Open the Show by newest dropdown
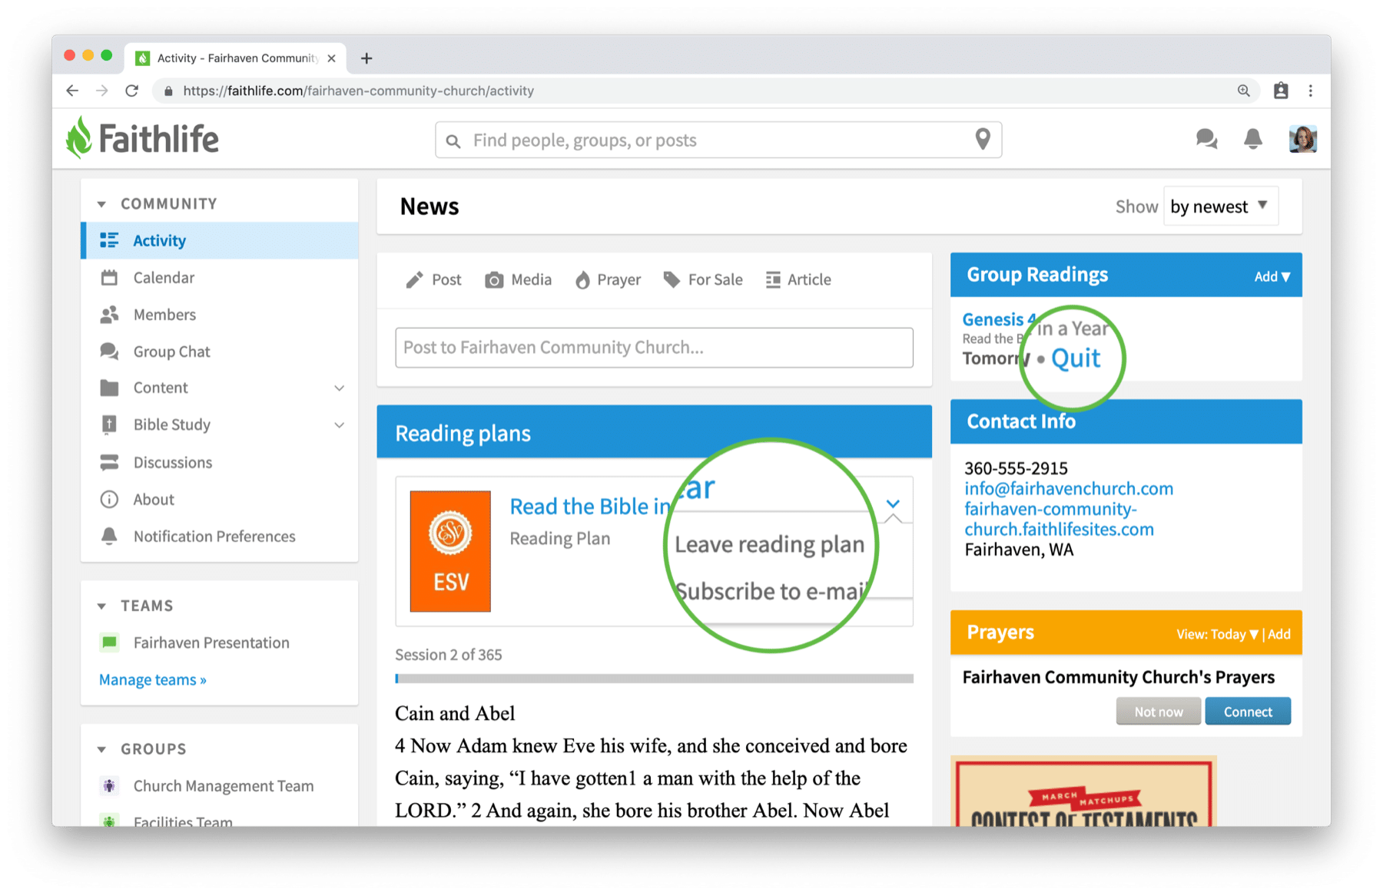Viewport: 1383px width, 895px height. click(1220, 206)
